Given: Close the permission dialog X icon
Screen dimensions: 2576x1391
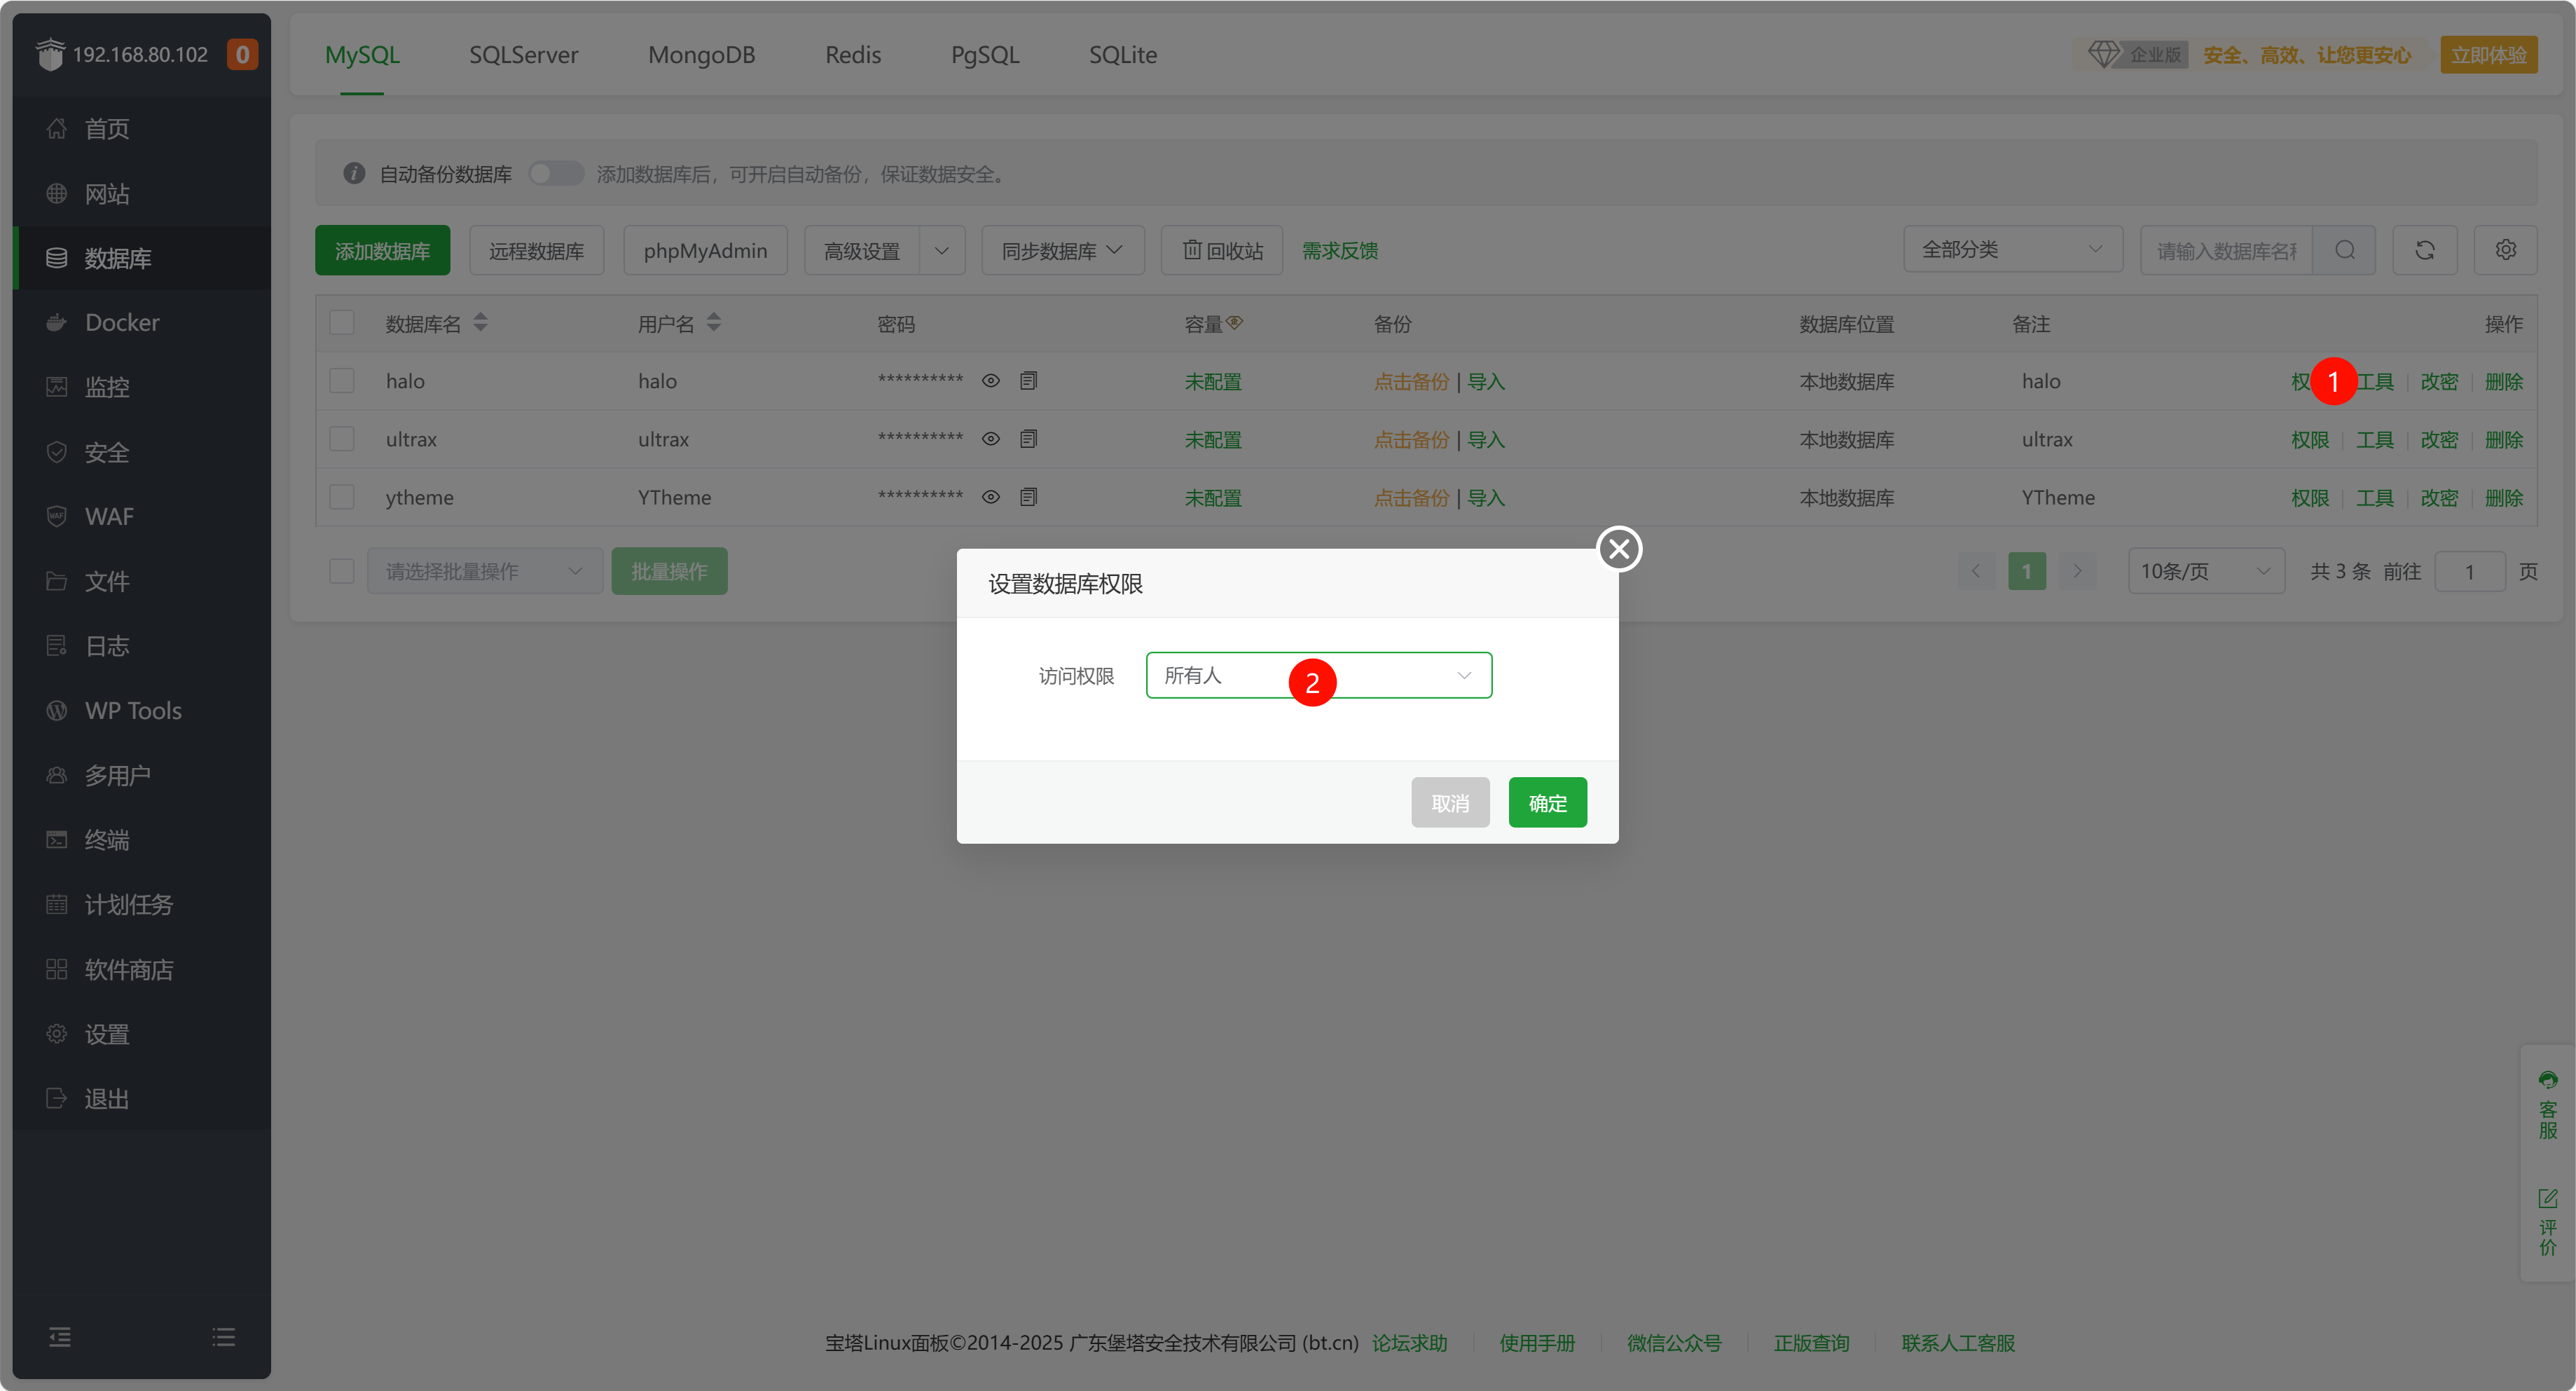Looking at the screenshot, I should pos(1619,549).
